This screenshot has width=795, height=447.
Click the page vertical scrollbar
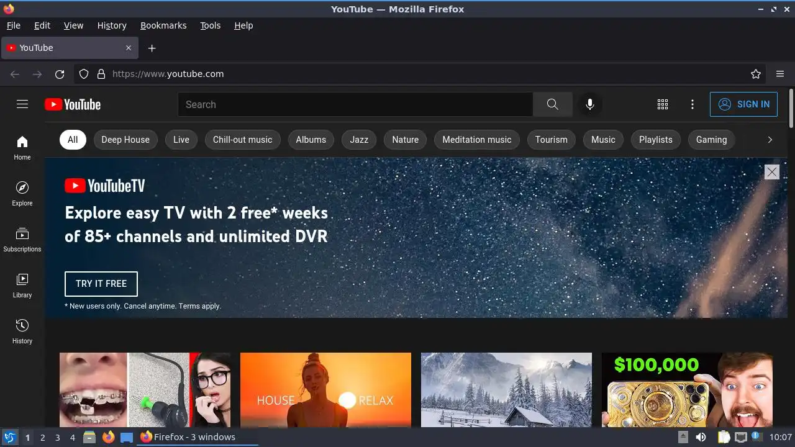[791, 108]
